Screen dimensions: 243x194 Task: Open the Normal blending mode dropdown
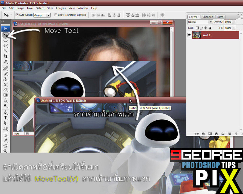tap(200, 22)
